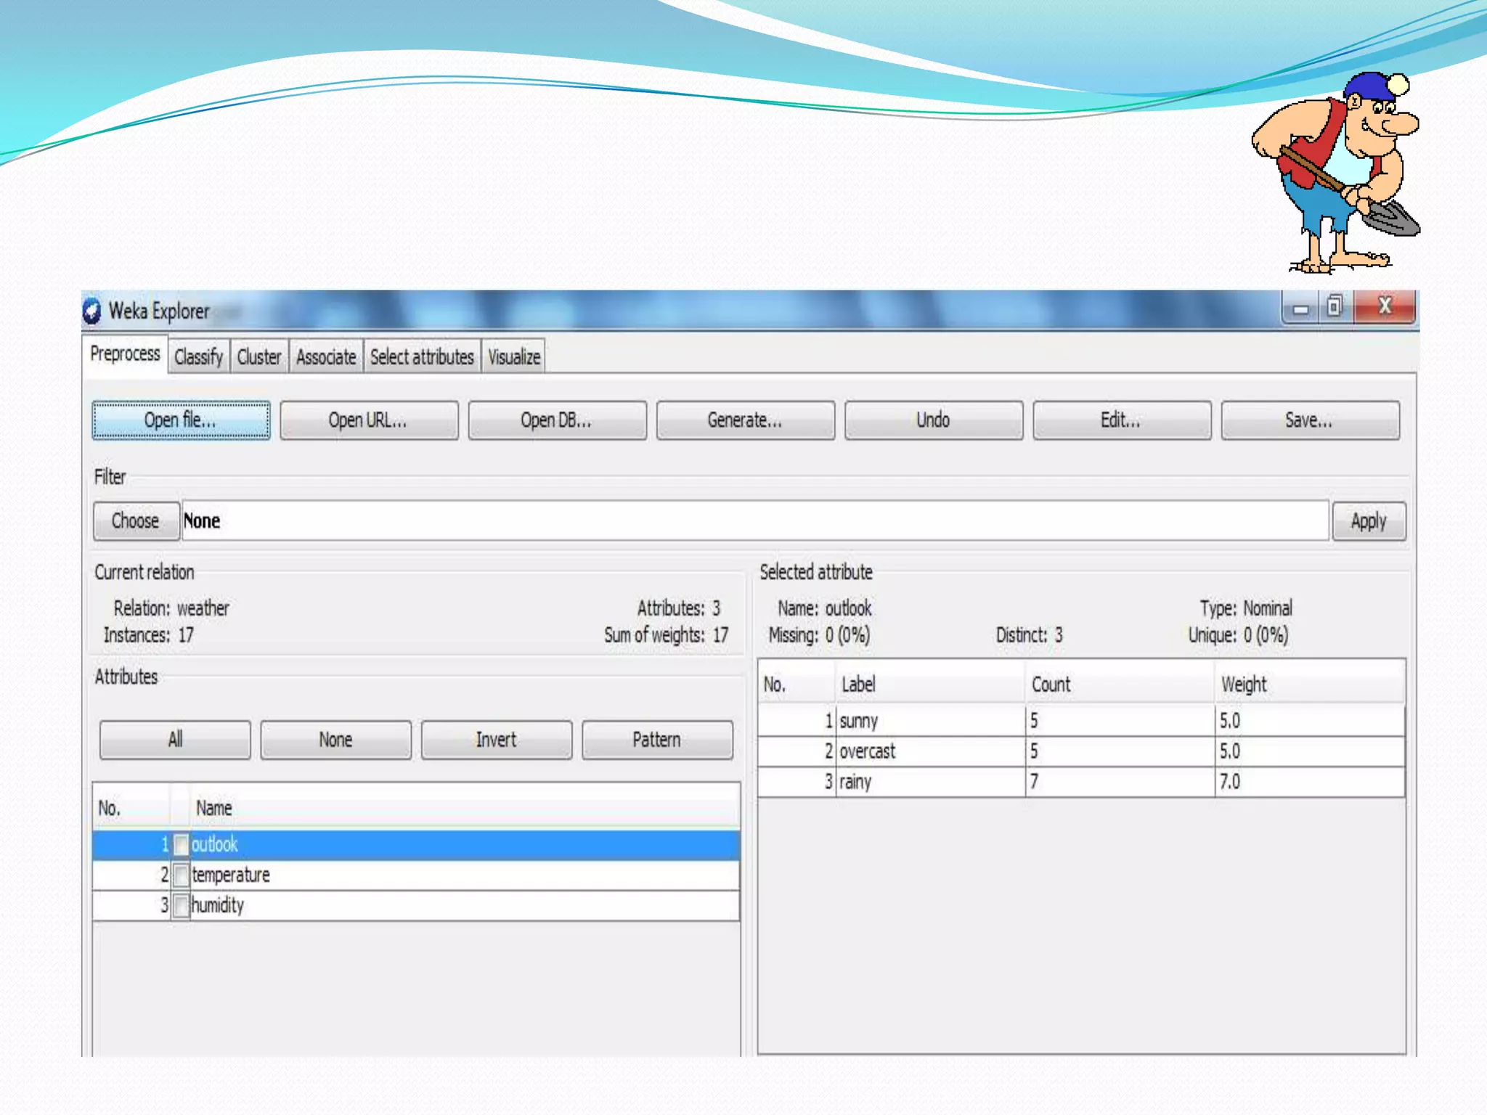
Task: Check the temperature attribute checkbox
Action: pos(182,875)
